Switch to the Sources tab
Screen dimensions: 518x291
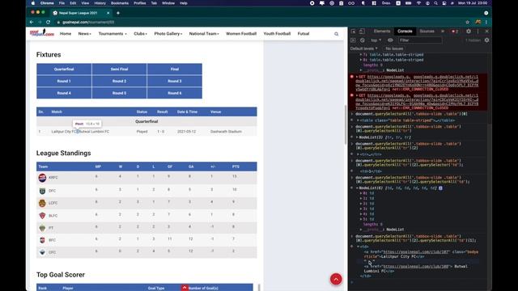427,32
